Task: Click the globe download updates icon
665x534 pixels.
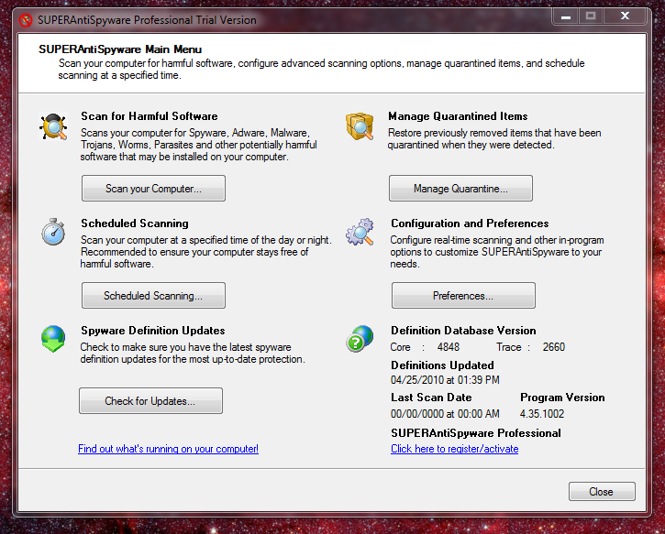Action: (53, 339)
